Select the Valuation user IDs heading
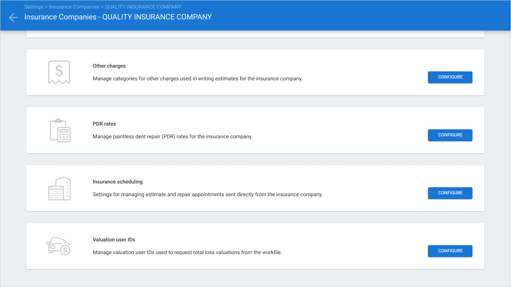 (x=114, y=240)
